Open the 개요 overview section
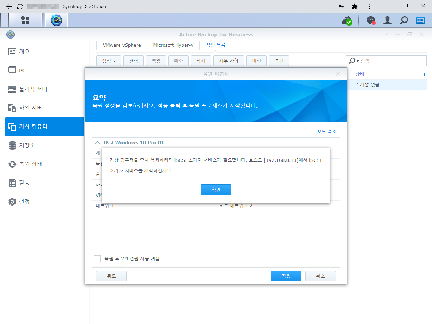 coord(45,51)
